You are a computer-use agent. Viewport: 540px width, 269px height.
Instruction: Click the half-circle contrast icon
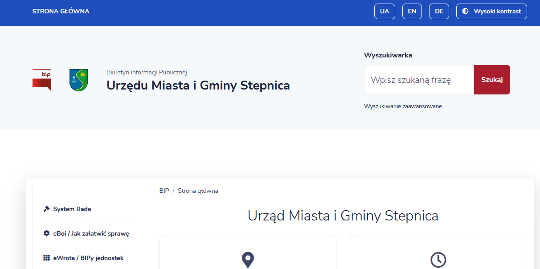pos(465,11)
